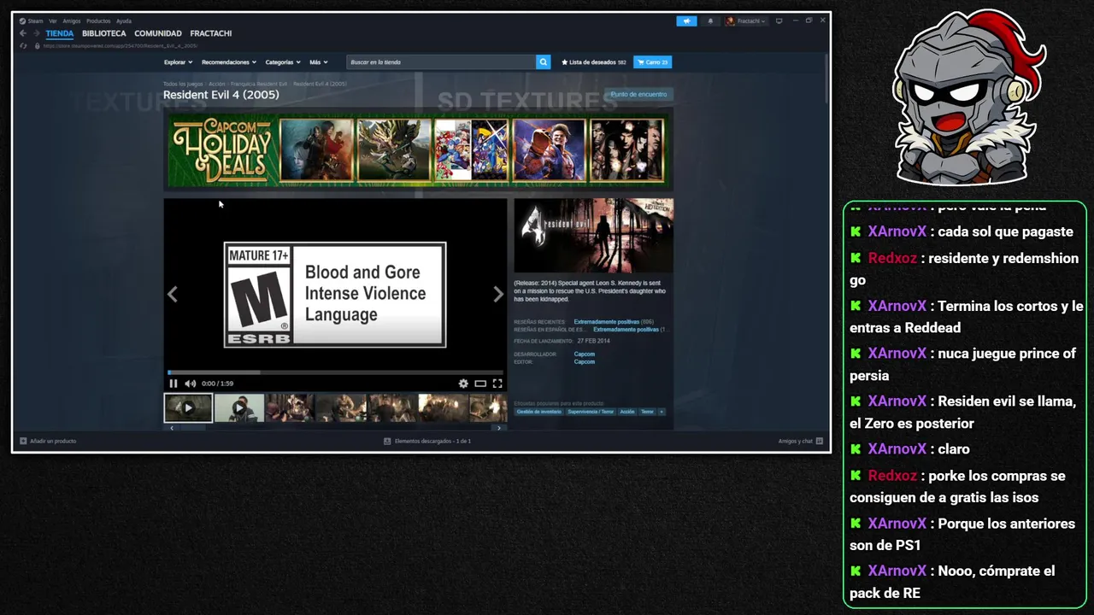Switch to Big Picture mode with the monitor icon
This screenshot has width=1094, height=615.
point(779,21)
